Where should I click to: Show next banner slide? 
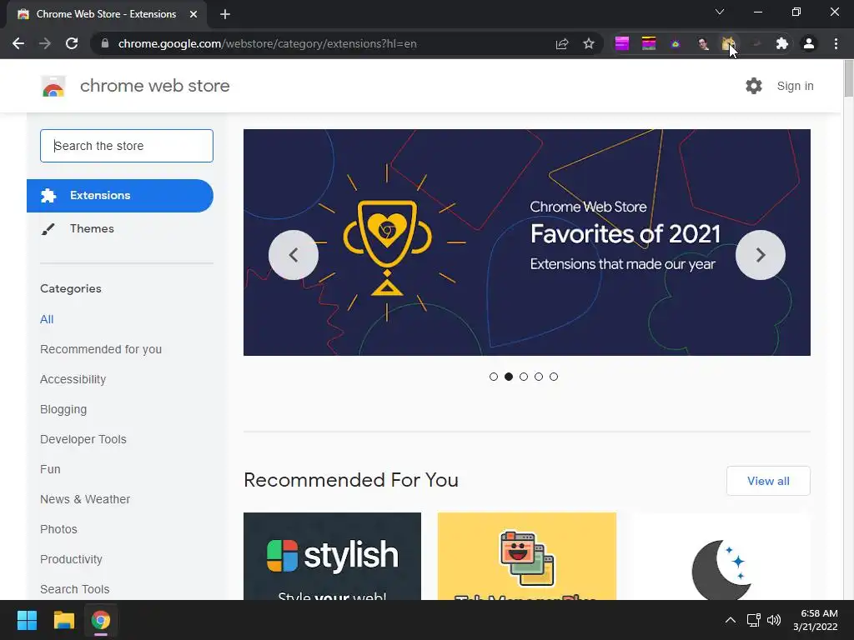click(x=761, y=255)
